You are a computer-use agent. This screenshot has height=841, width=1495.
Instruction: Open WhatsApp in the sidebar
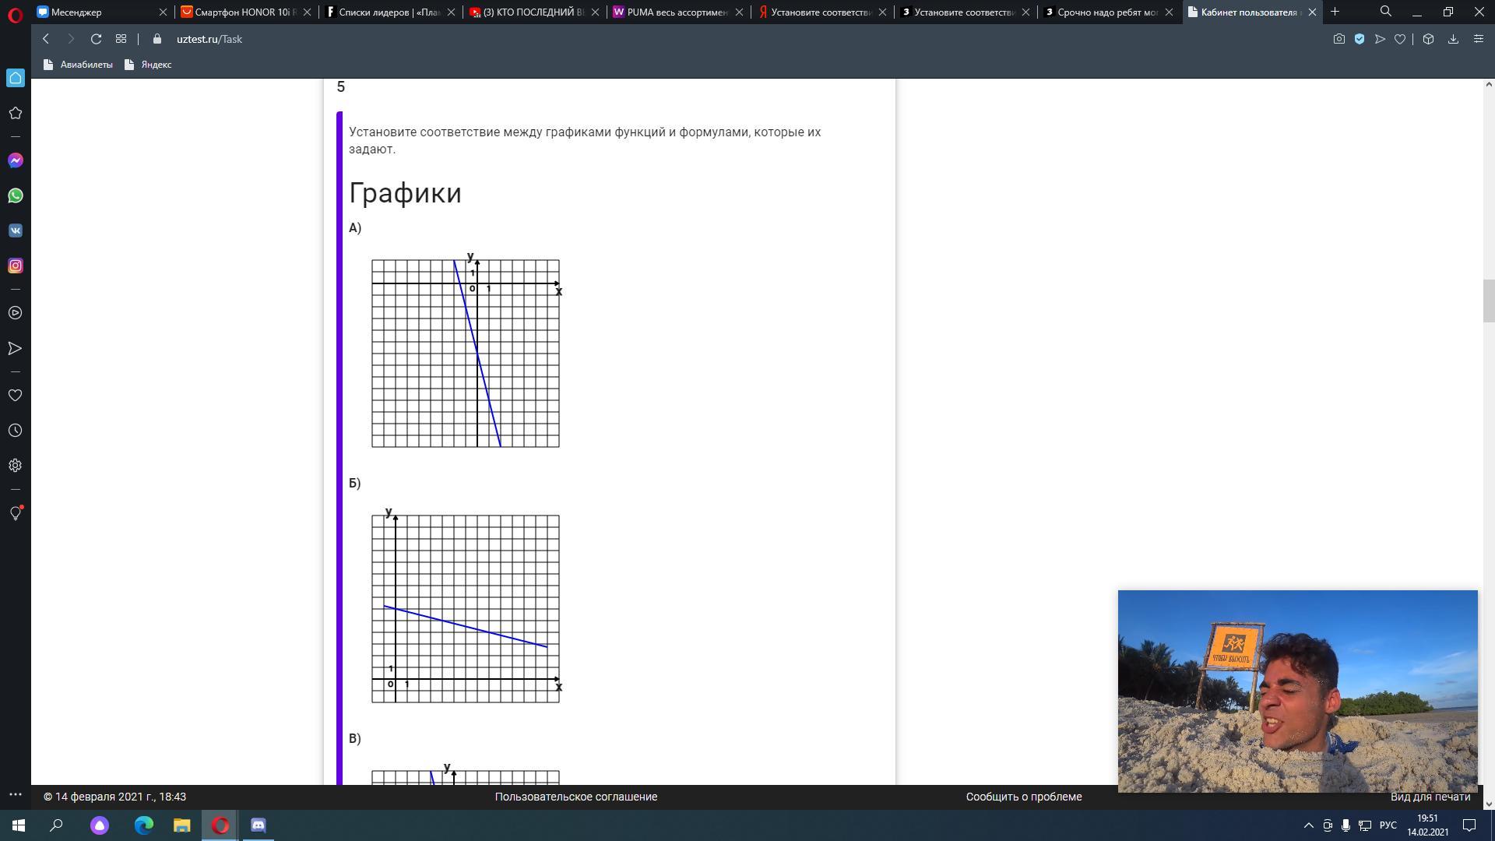[16, 195]
